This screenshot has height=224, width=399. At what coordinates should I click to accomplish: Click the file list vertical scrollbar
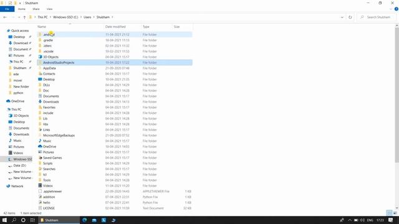tap(397, 95)
